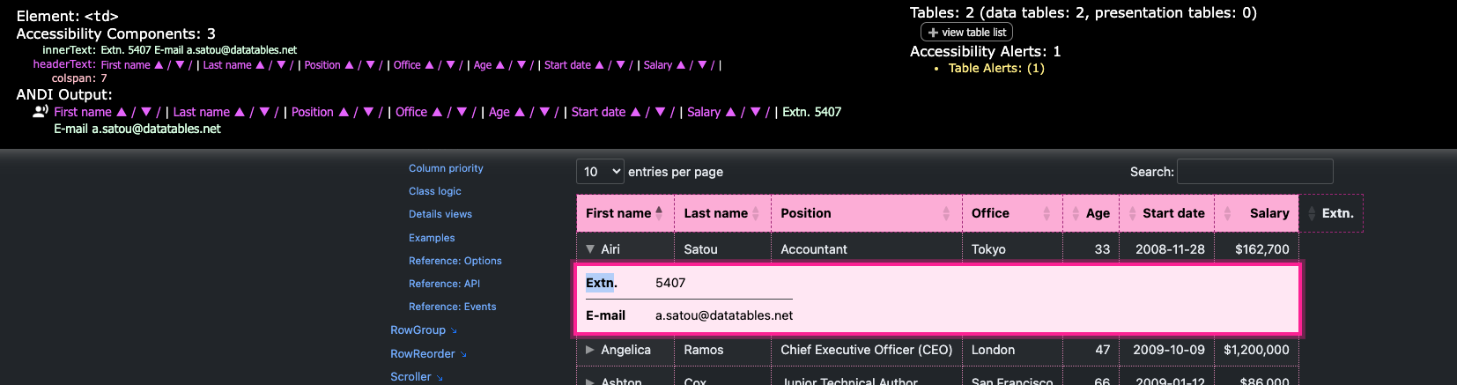
Task: Open the Examples sidebar link
Action: [432, 238]
